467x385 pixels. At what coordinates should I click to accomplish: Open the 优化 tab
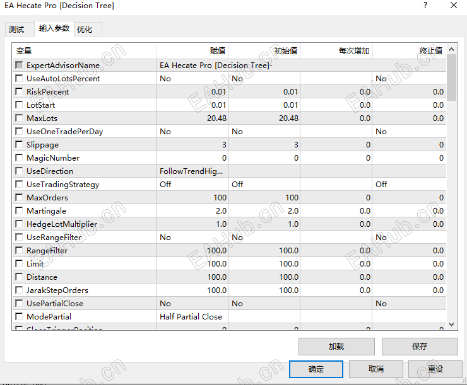88,29
